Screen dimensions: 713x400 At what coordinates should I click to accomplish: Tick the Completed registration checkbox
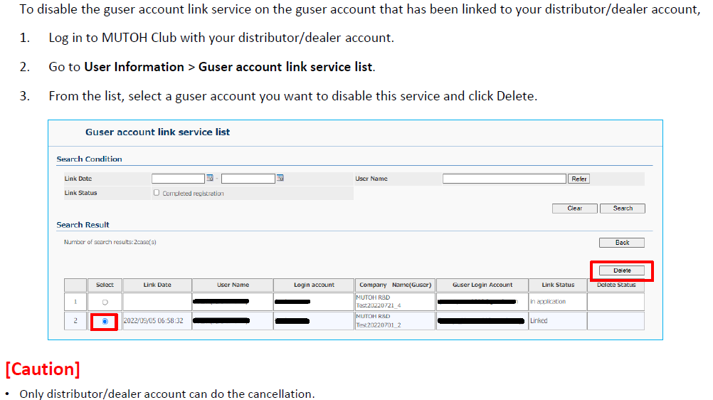[x=157, y=193]
